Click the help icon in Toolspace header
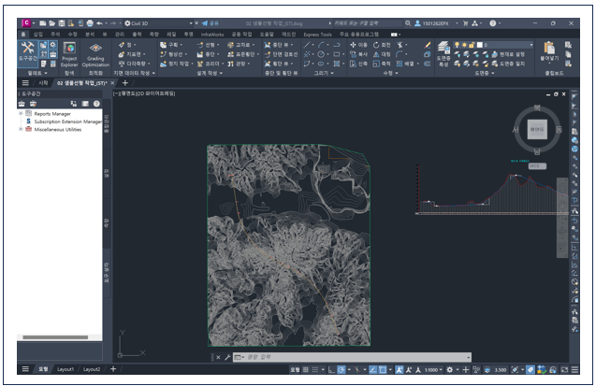 [96, 104]
